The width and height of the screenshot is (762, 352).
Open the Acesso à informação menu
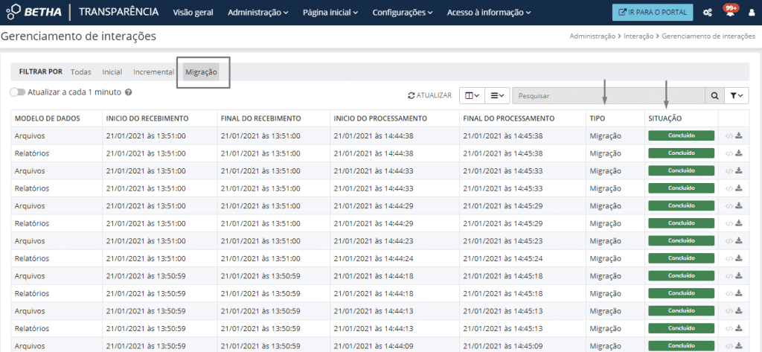click(x=489, y=13)
